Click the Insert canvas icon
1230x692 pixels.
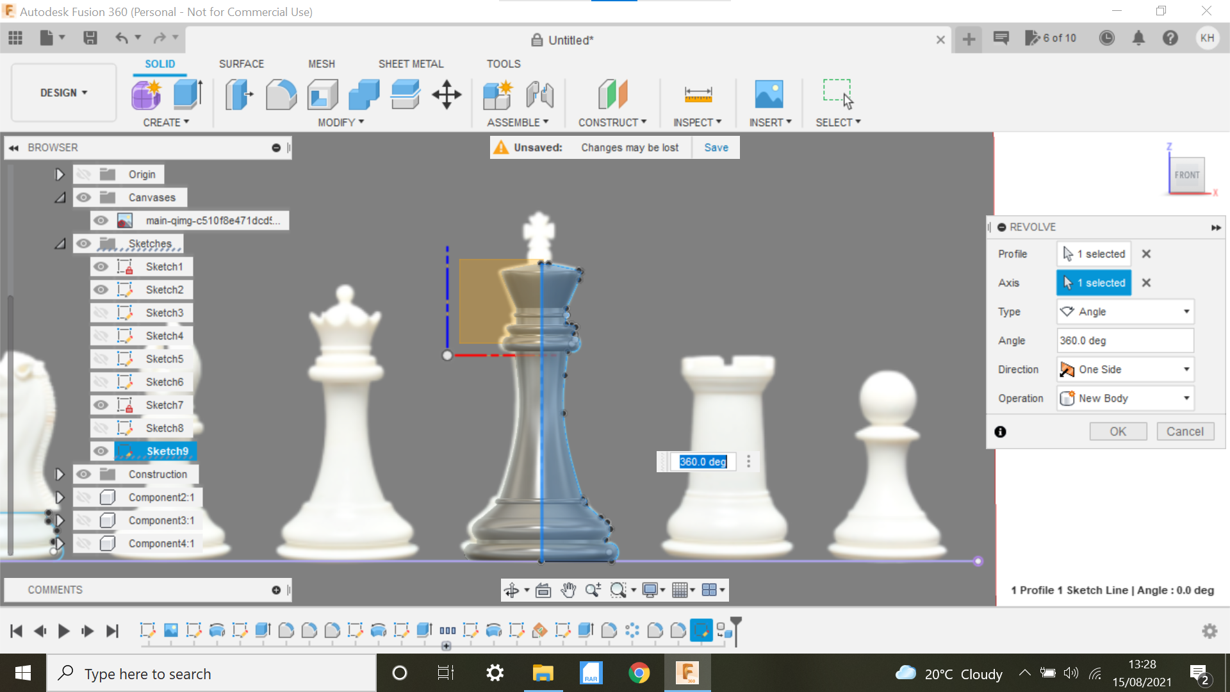[x=770, y=94]
